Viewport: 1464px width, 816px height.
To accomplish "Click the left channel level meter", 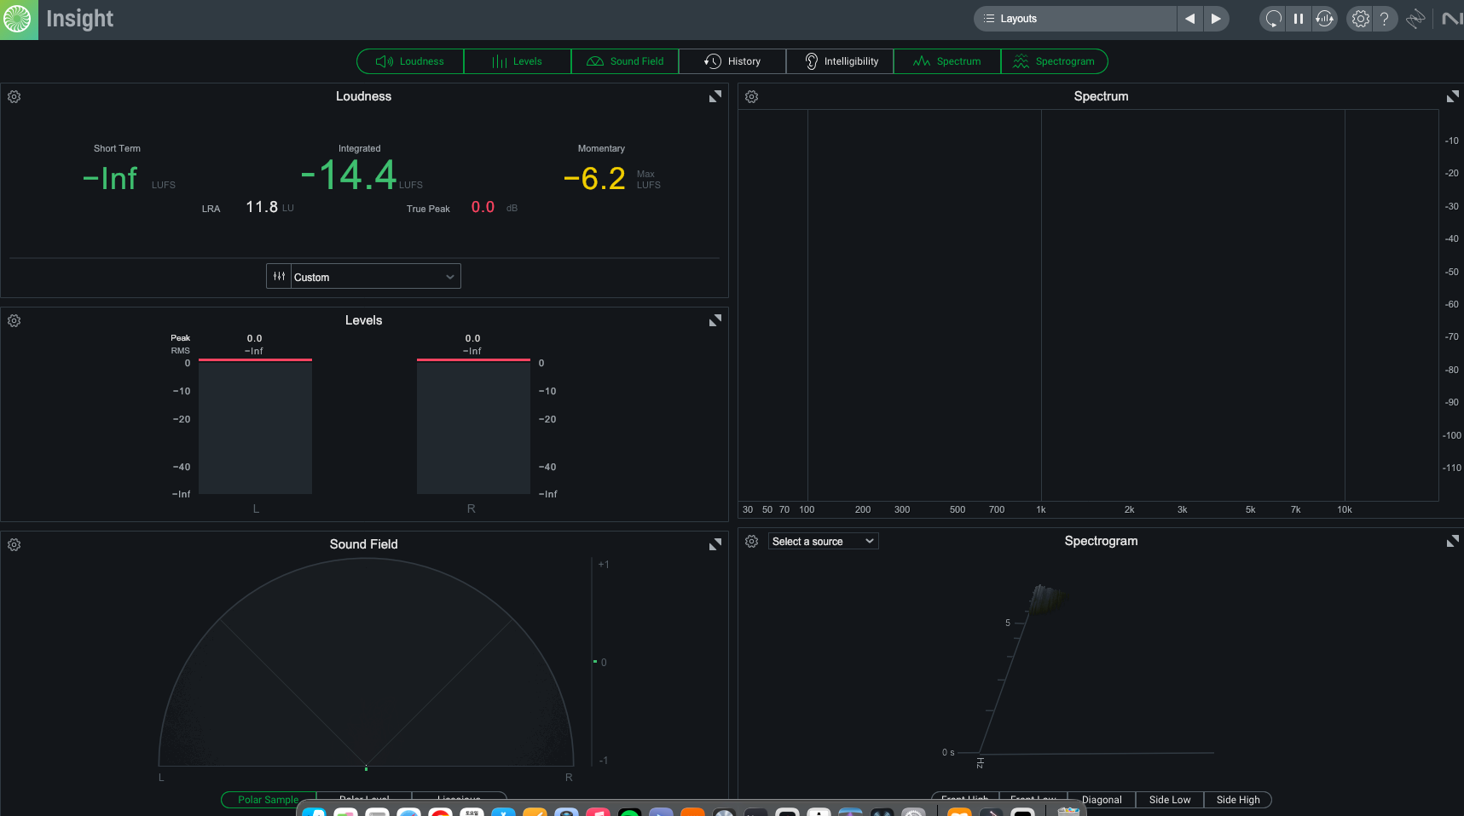I will coord(255,426).
